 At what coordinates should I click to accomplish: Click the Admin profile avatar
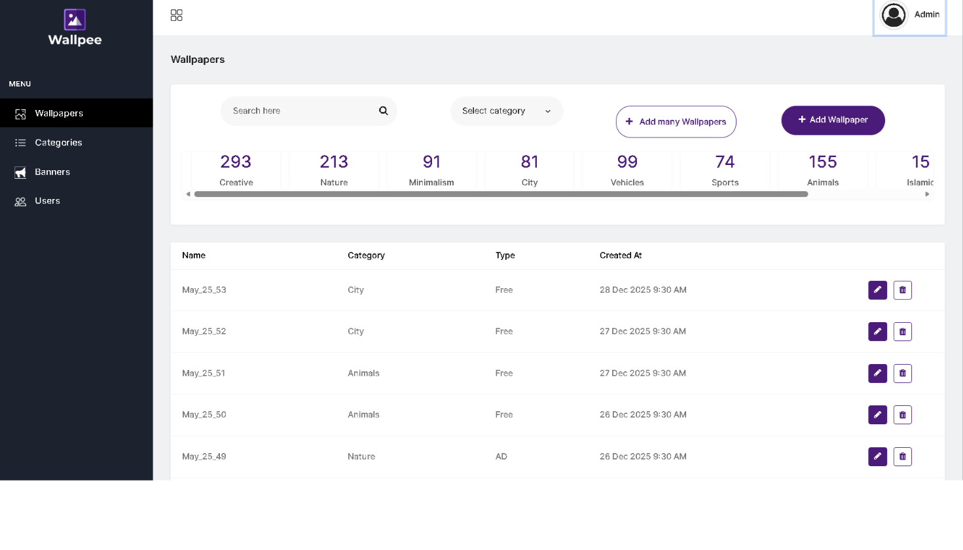(893, 15)
